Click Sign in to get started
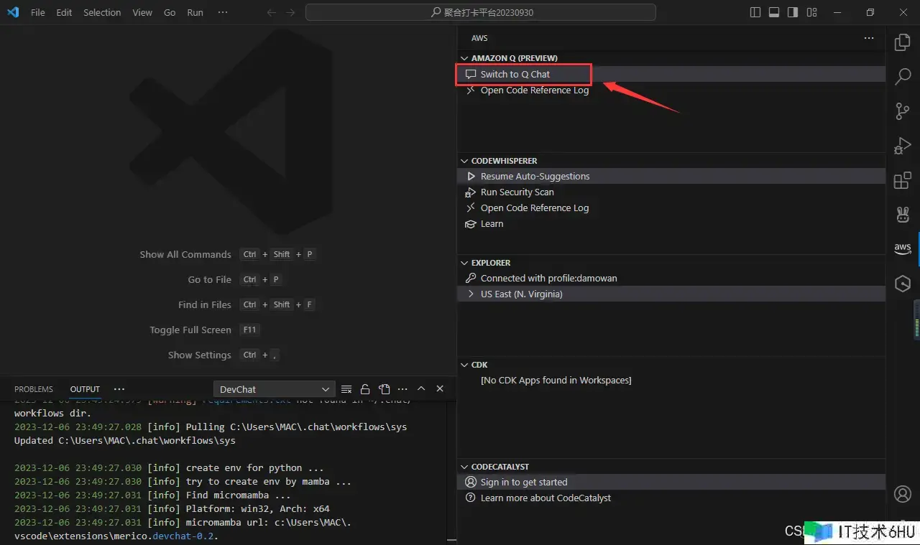The width and height of the screenshot is (920, 545). (x=671, y=482)
